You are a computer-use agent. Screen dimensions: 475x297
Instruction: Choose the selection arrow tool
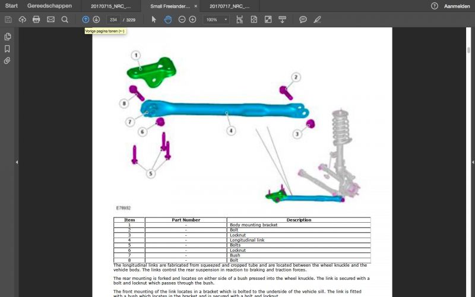pyautogui.click(x=154, y=20)
